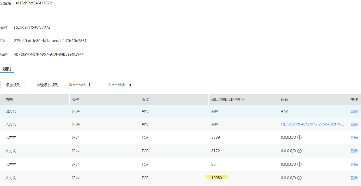Select the highlighted 10050 port cell
This screenshot has width=361, height=186.
(x=216, y=178)
